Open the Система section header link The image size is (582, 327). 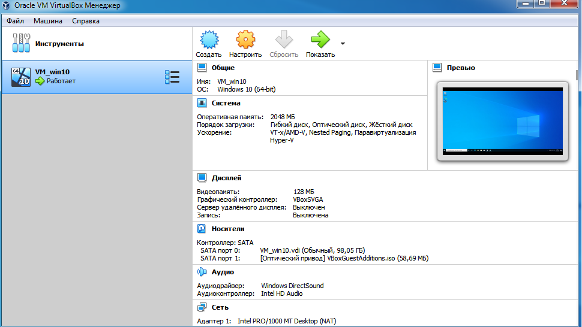226,104
